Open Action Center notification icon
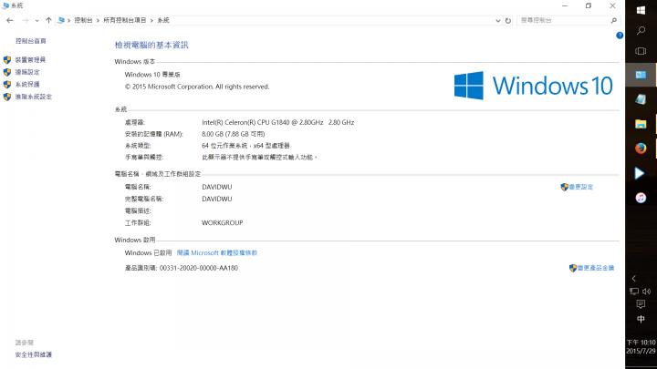The width and height of the screenshot is (657, 369). pyautogui.click(x=641, y=304)
